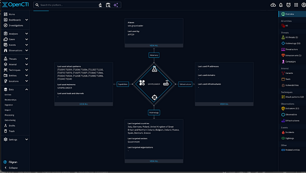Expand the Events menu chevron
The width and height of the screenshot is (306, 173).
[x=27, y=45]
